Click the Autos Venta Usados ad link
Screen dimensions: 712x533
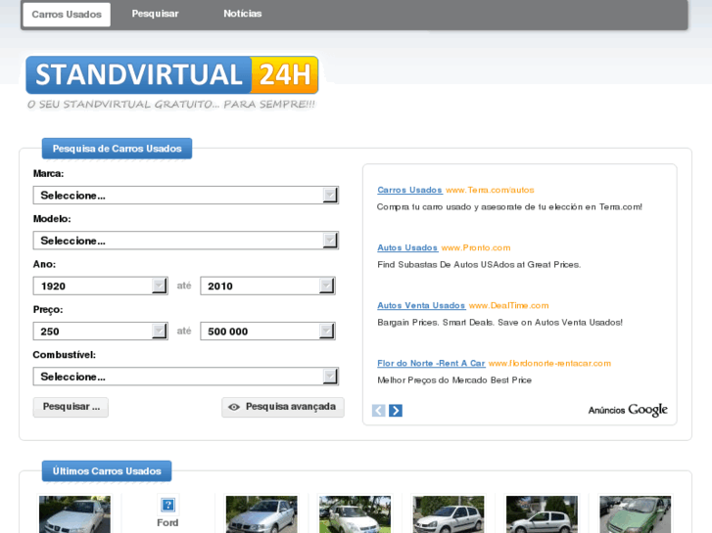421,305
